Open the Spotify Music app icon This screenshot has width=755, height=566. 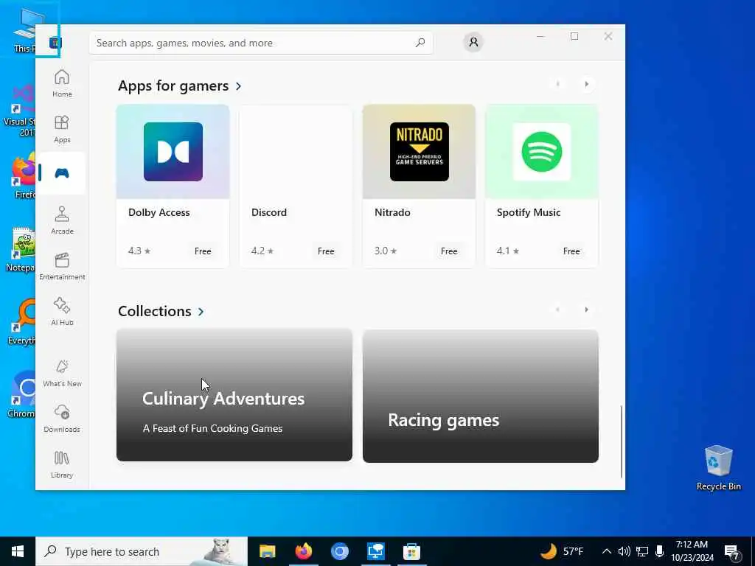tap(542, 152)
